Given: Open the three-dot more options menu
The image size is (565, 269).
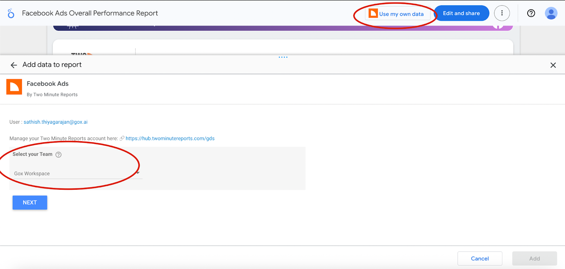Looking at the screenshot, I should click(x=502, y=13).
